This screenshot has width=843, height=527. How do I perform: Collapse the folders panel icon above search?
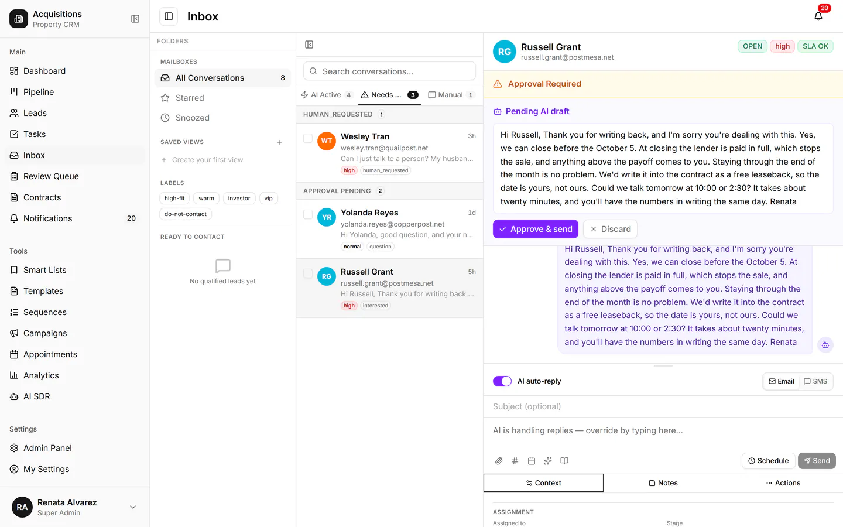309,45
